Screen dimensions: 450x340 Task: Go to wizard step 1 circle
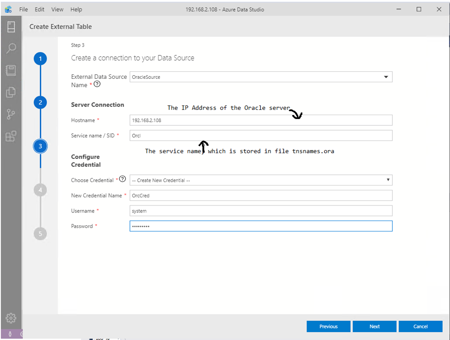pyautogui.click(x=40, y=59)
